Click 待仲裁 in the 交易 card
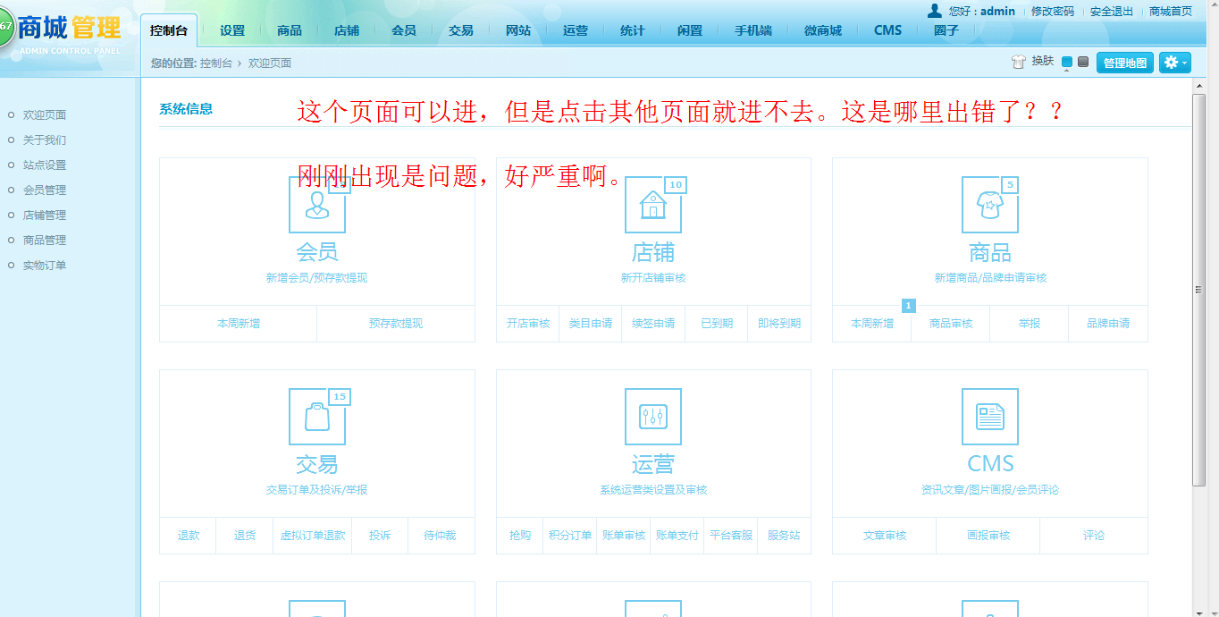The height and width of the screenshot is (617, 1219). [x=440, y=536]
